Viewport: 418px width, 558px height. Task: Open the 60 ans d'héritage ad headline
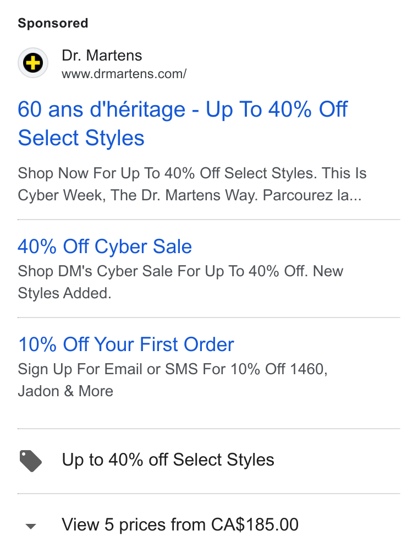click(x=183, y=123)
